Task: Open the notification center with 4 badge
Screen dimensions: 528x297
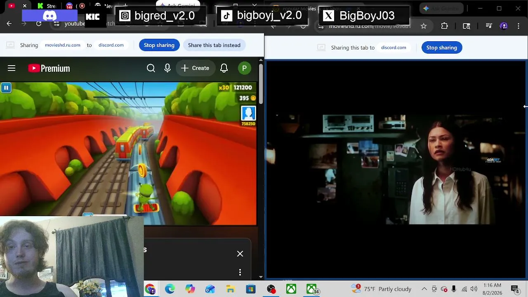Action: (x=515, y=289)
